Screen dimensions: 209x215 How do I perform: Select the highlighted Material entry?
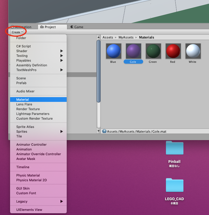(x=39, y=100)
